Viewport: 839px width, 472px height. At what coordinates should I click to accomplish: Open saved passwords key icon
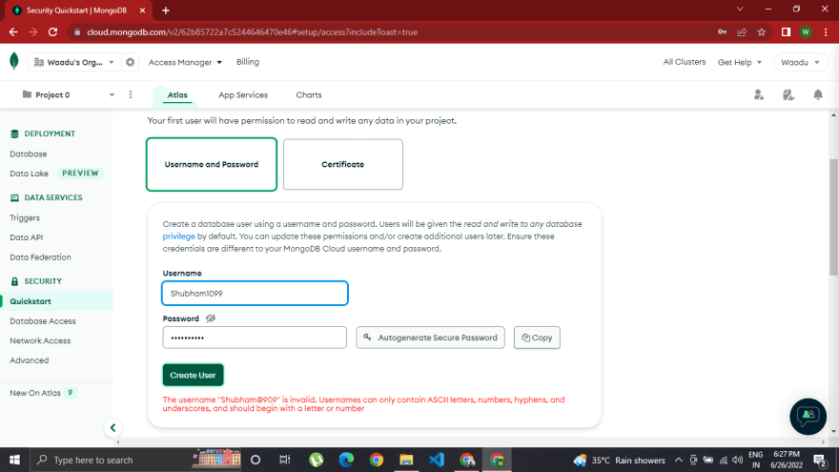(723, 32)
